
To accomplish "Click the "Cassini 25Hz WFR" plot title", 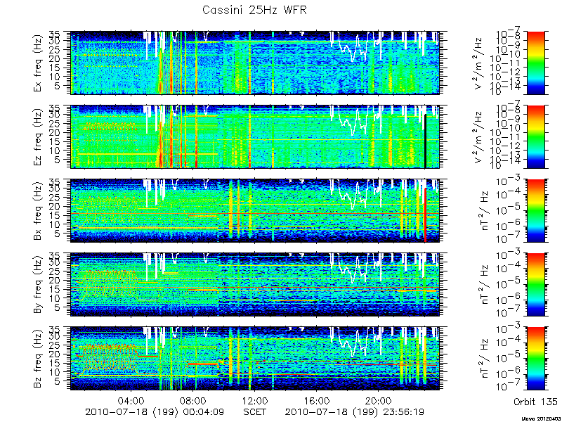I will tap(254, 10).
